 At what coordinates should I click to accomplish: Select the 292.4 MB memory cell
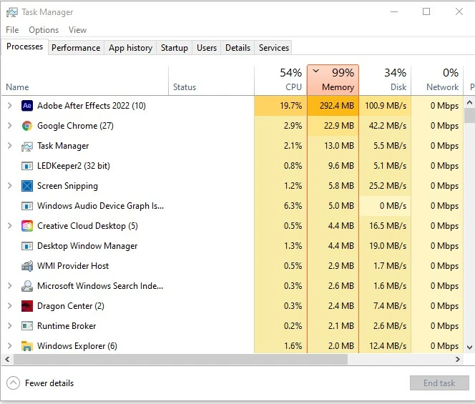tap(333, 106)
